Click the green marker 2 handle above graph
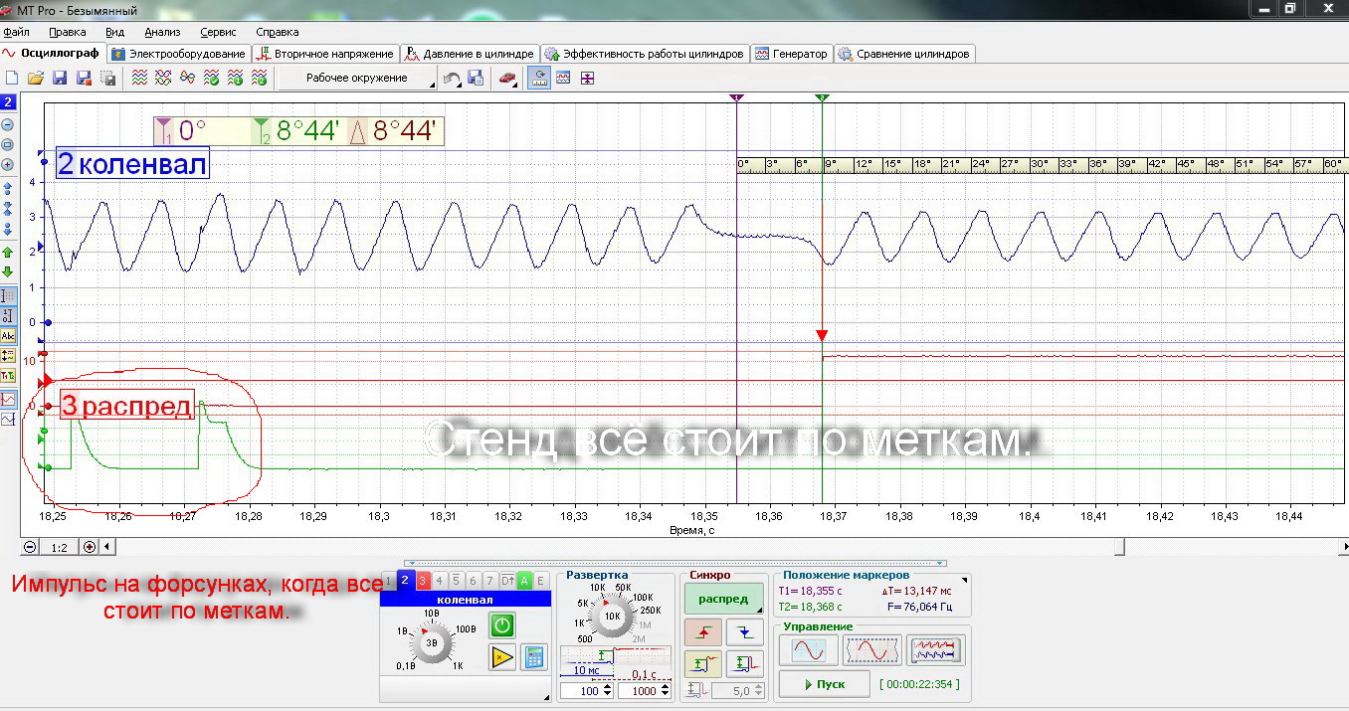Image resolution: width=1349 pixels, height=711 pixels. pos(822,97)
